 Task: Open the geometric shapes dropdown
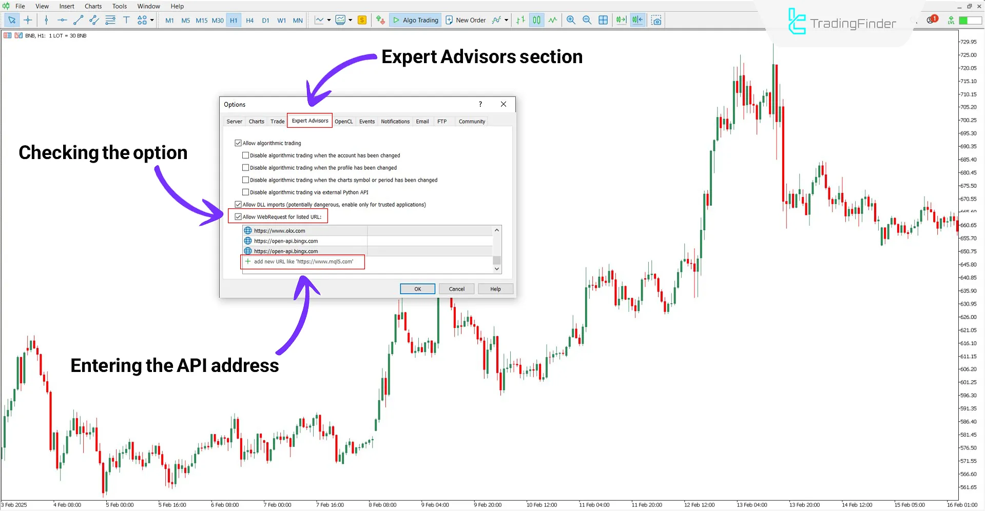(x=152, y=21)
